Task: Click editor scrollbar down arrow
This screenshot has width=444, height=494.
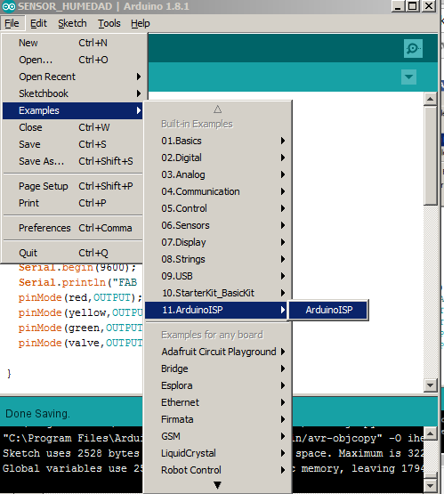Action: 430,385
